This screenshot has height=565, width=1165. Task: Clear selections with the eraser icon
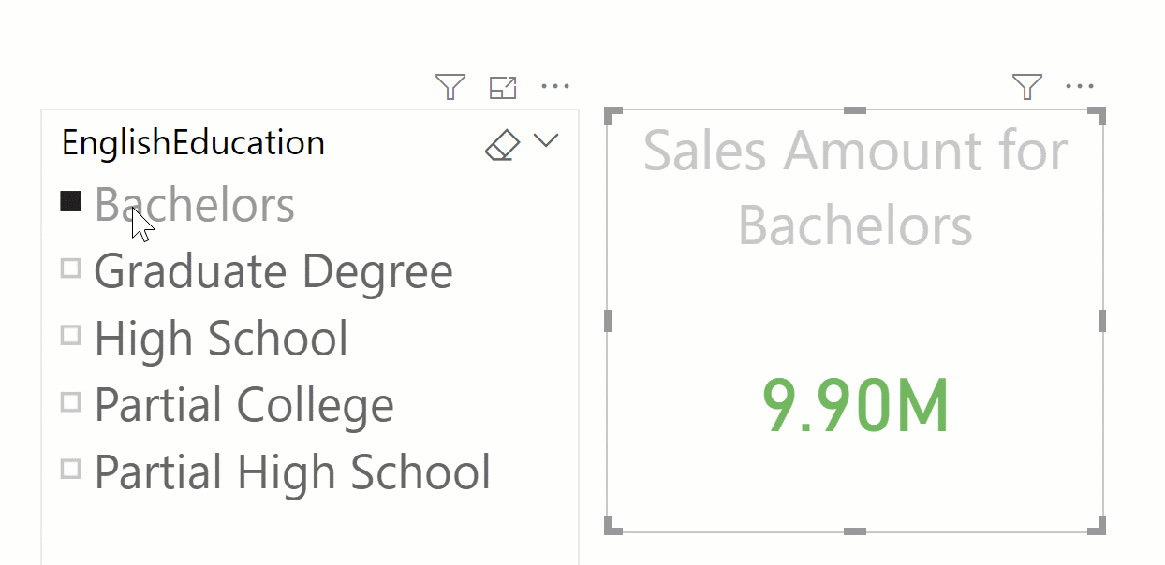pyautogui.click(x=502, y=144)
